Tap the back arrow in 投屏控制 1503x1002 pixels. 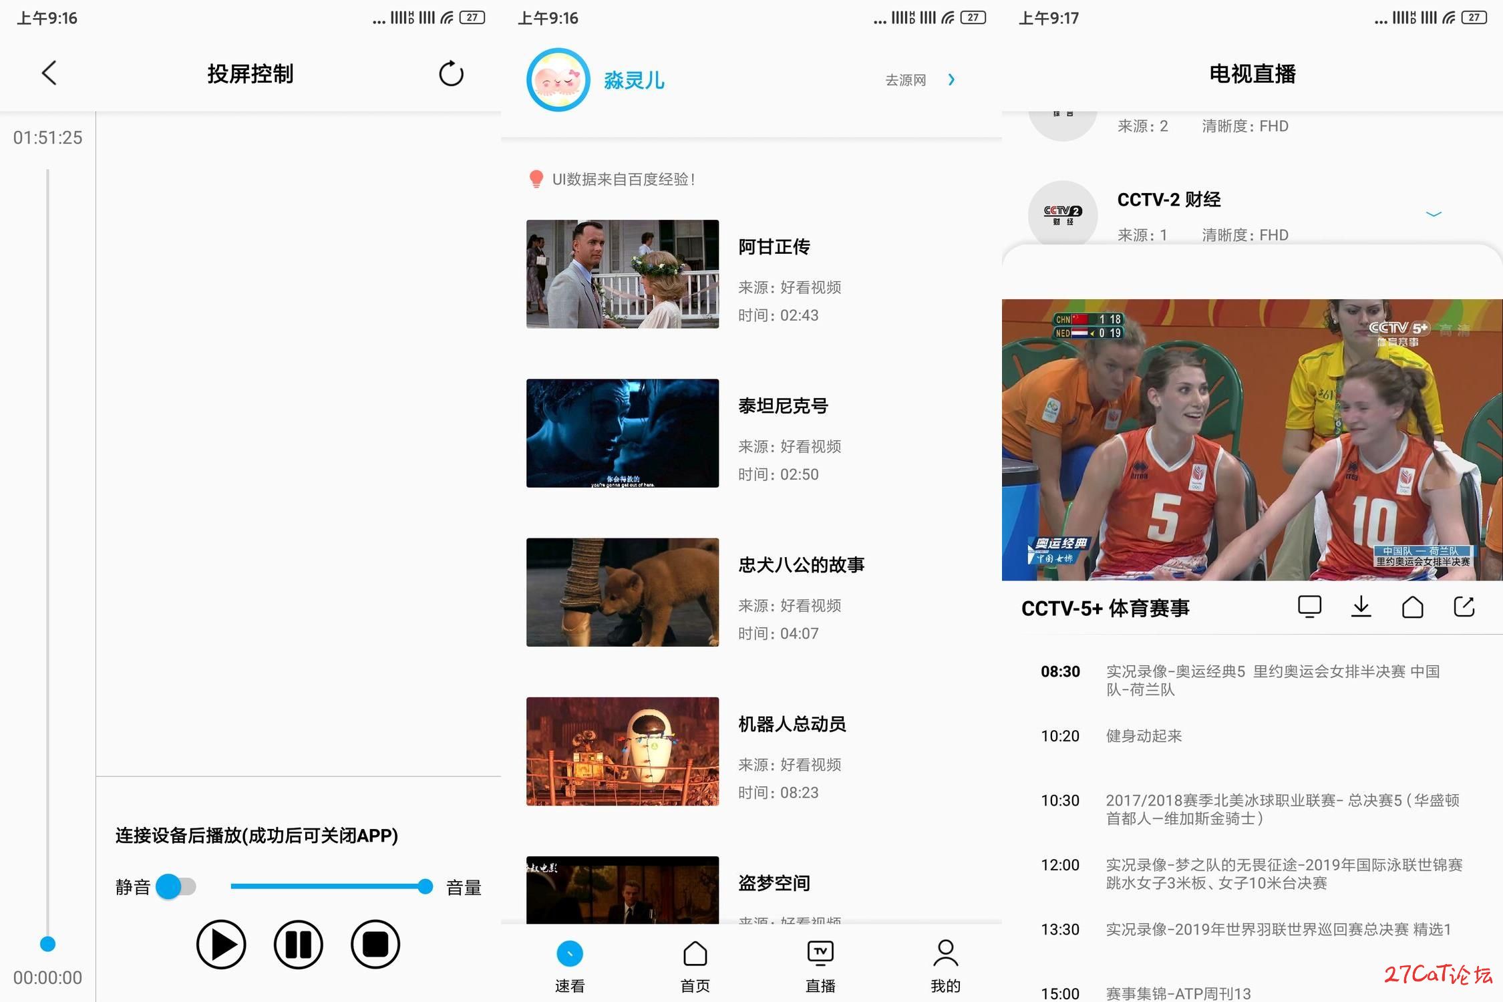tap(49, 73)
